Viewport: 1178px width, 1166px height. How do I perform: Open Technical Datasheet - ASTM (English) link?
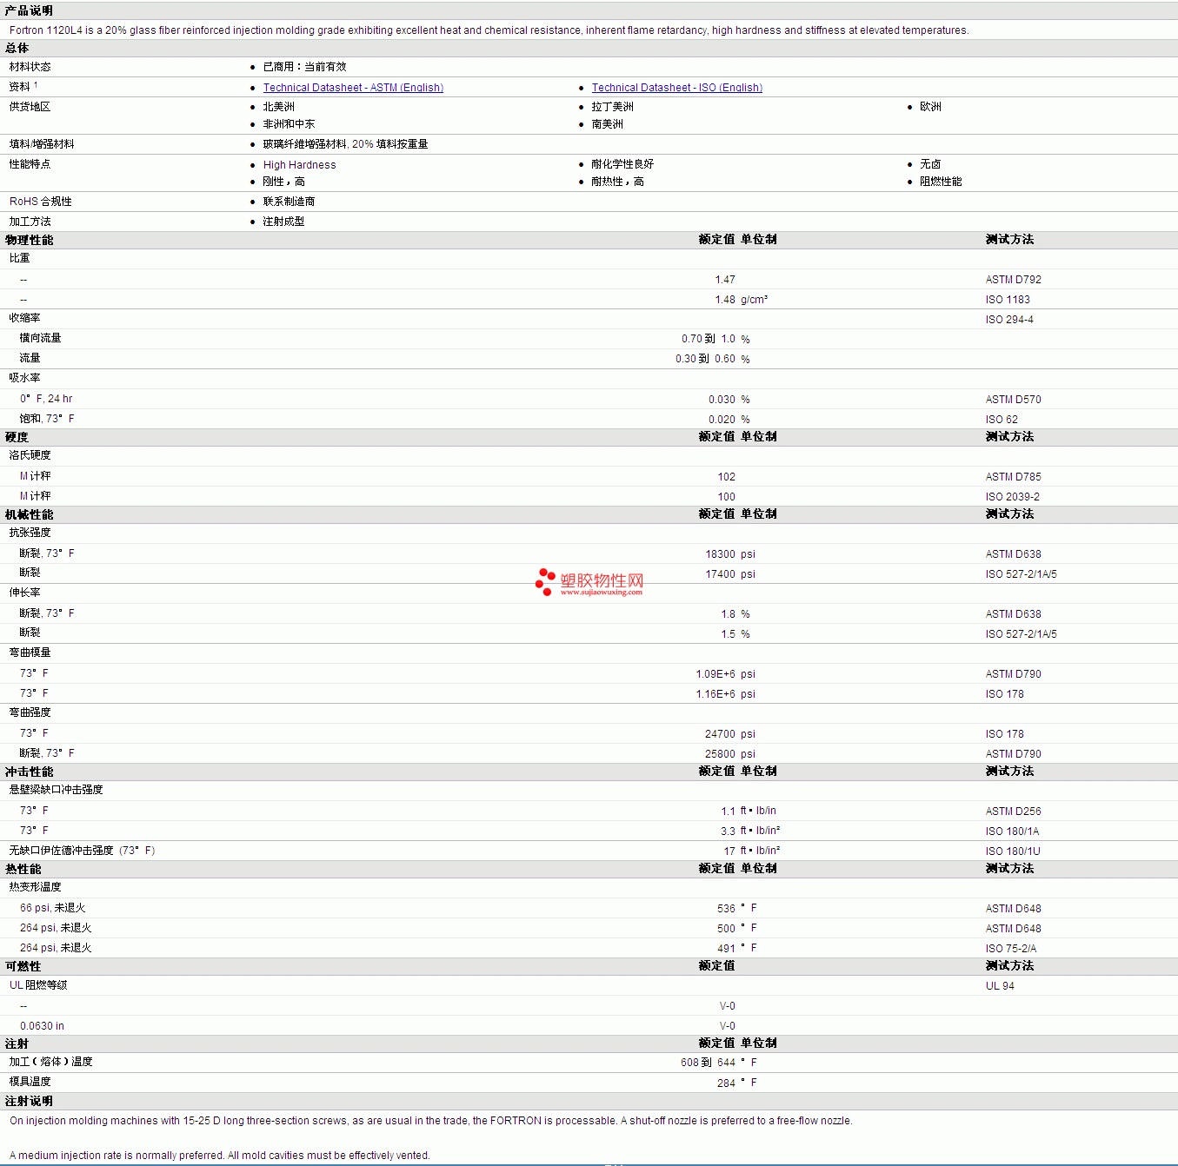[x=353, y=88]
